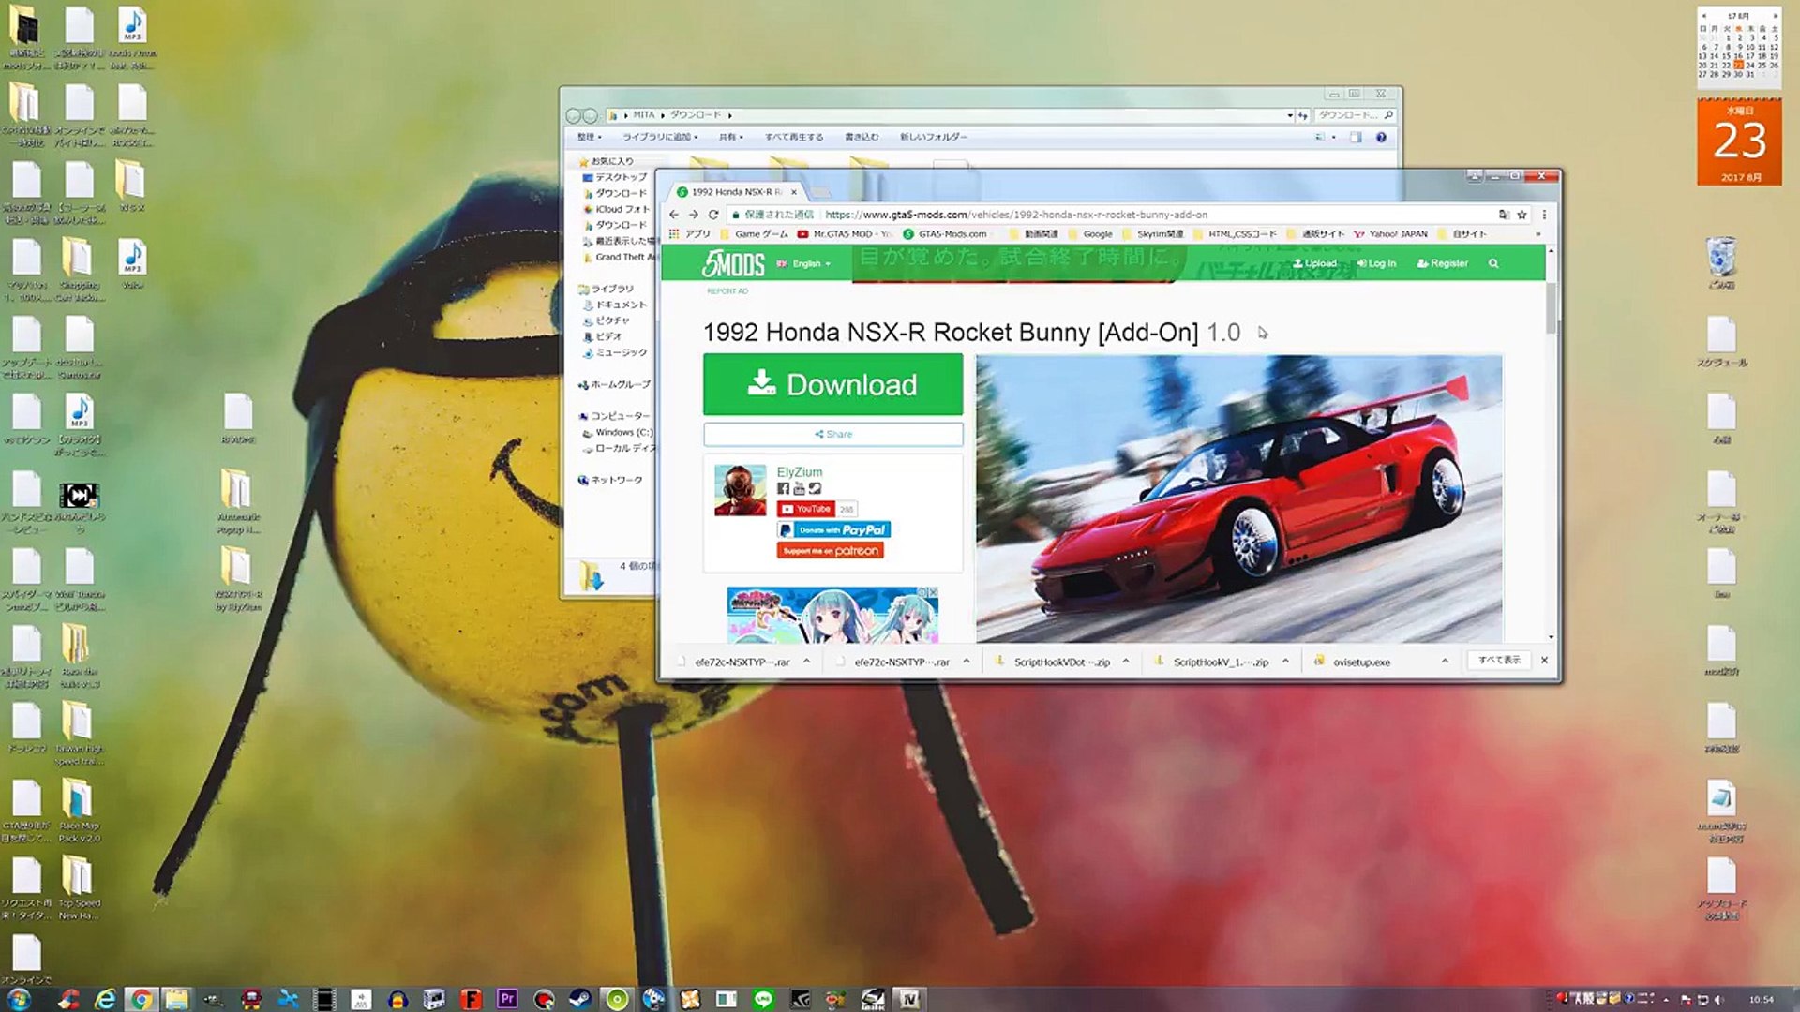The width and height of the screenshot is (1800, 1012).
Task: Open menu for ScriptHookV_1 zip download
Action: coord(1285,662)
